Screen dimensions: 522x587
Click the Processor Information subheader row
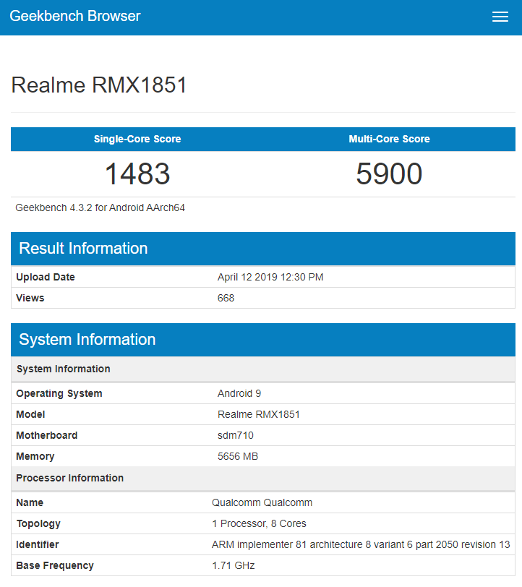[69, 478]
